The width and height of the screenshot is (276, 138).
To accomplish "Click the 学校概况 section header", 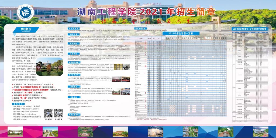I will tap(26, 29).
